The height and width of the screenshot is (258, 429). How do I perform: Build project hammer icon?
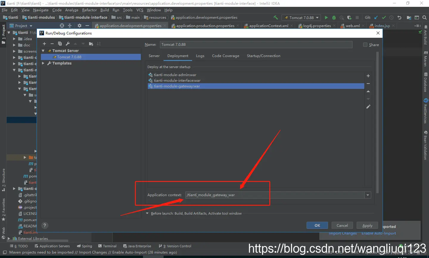tap(276, 18)
